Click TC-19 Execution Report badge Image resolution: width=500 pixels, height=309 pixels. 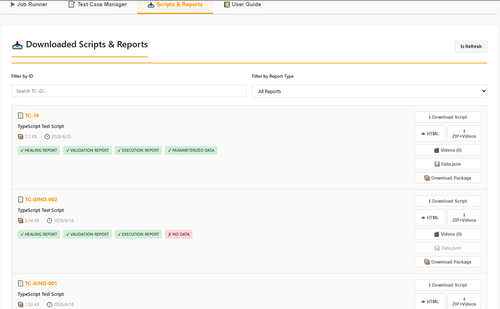click(x=138, y=150)
